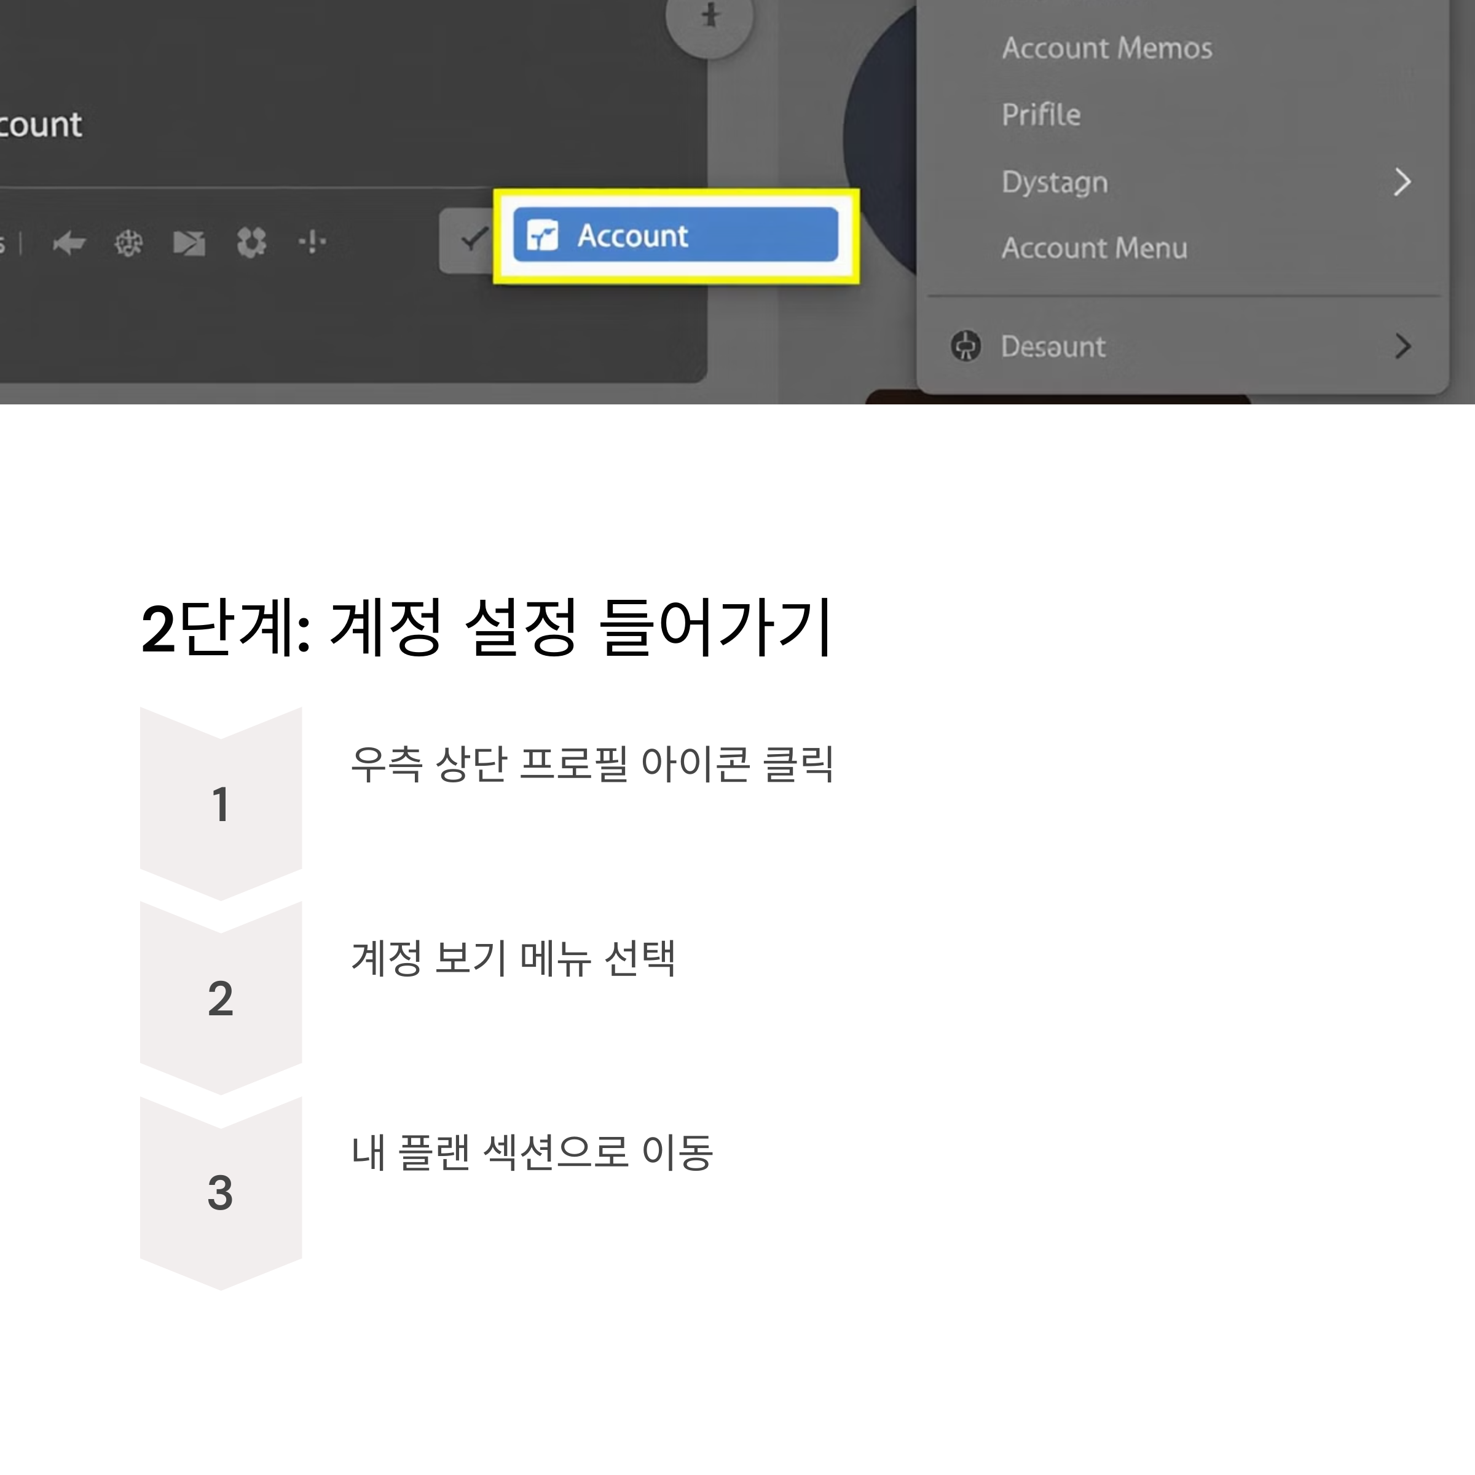Click the heading 2단계: 계정 설정 들어가기
Viewport: 1475px width, 1475px height.
click(486, 627)
